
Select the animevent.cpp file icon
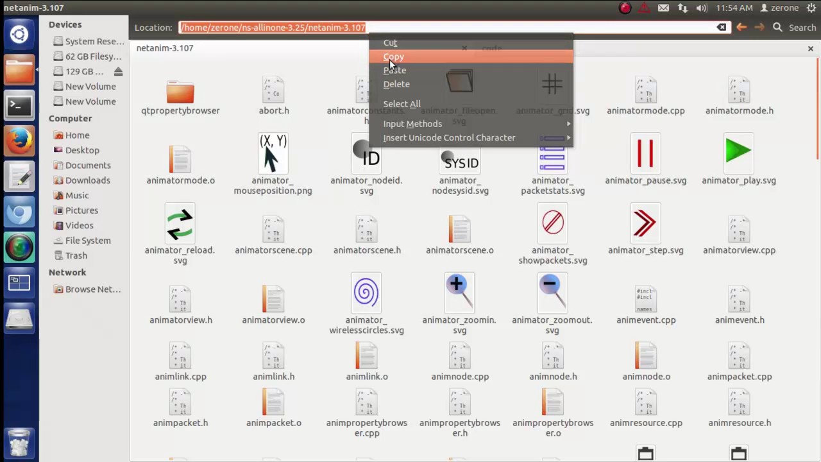(x=646, y=300)
